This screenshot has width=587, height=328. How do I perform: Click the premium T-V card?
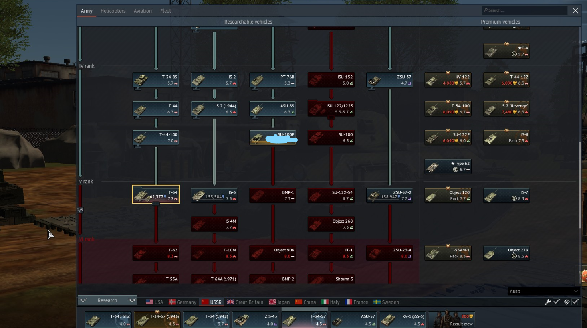pyautogui.click(x=506, y=51)
